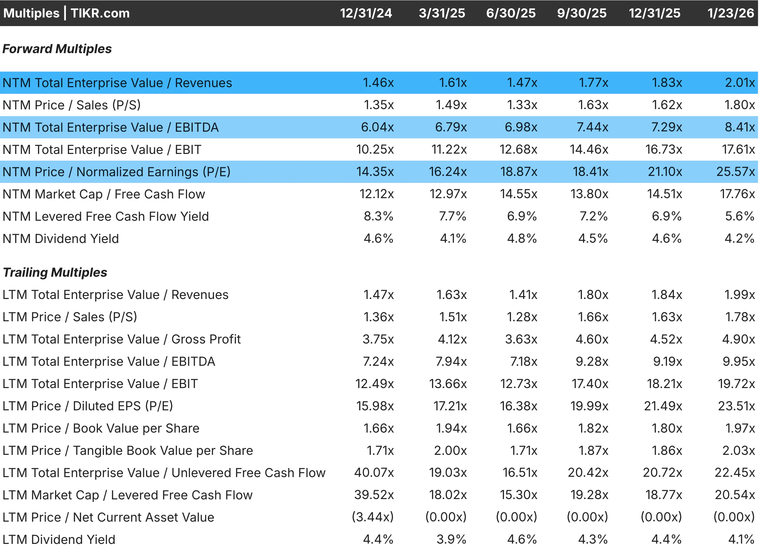The height and width of the screenshot is (549, 759).
Task: Click the NTM Dividend Yield row label
Action: 60,238
